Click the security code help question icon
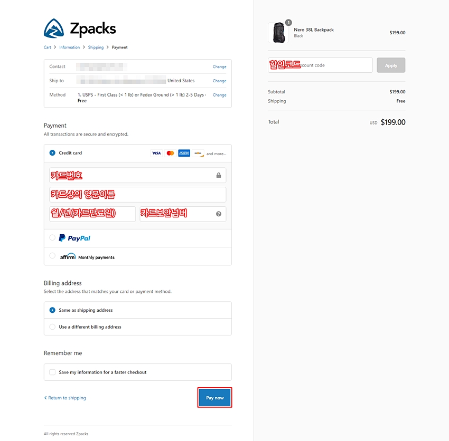Screen dimensions: 449x441 219,214
